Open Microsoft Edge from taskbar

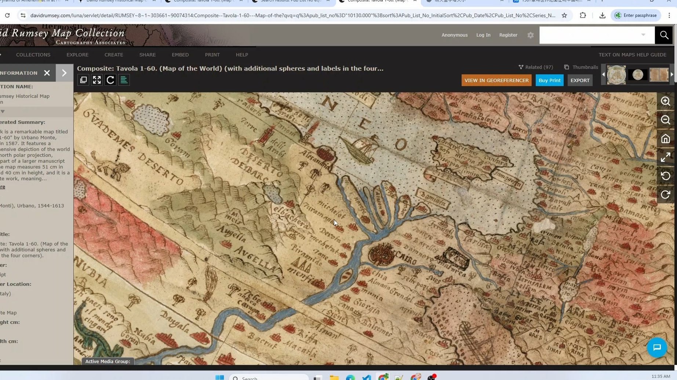[350, 377]
